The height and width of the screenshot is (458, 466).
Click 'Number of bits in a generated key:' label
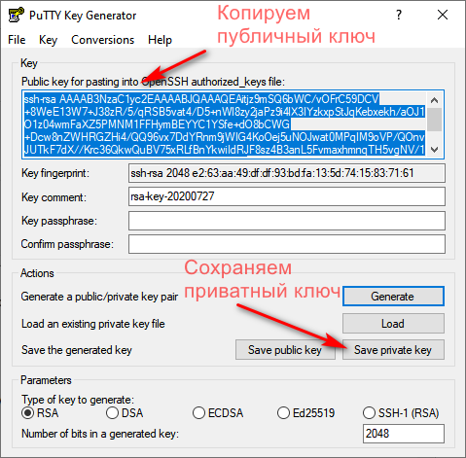pyautogui.click(x=100, y=434)
